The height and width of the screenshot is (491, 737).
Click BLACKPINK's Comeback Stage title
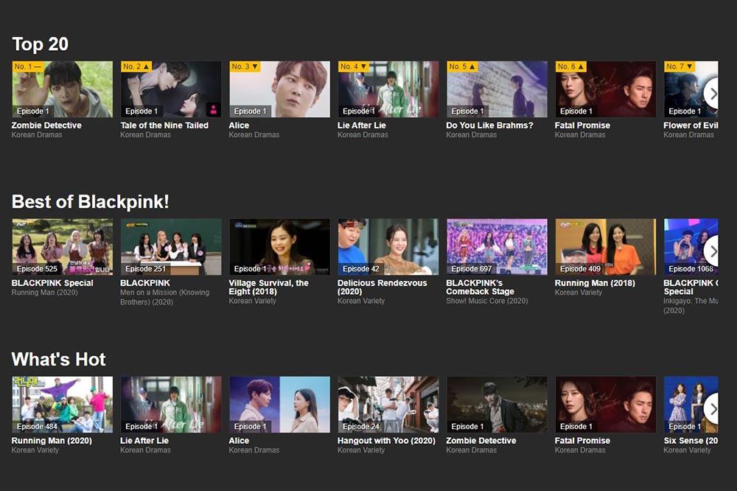(x=480, y=288)
